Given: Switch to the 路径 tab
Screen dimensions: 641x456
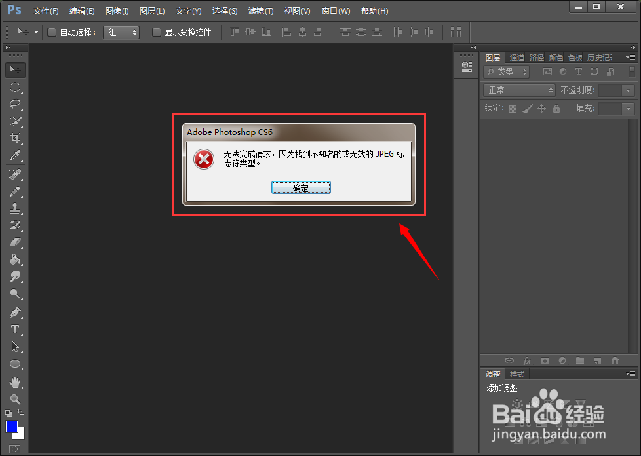Looking at the screenshot, I should pyautogui.click(x=536, y=58).
